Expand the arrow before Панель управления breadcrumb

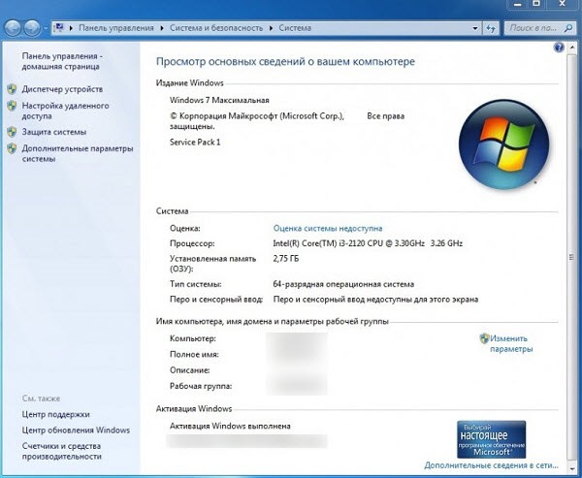tap(71, 28)
